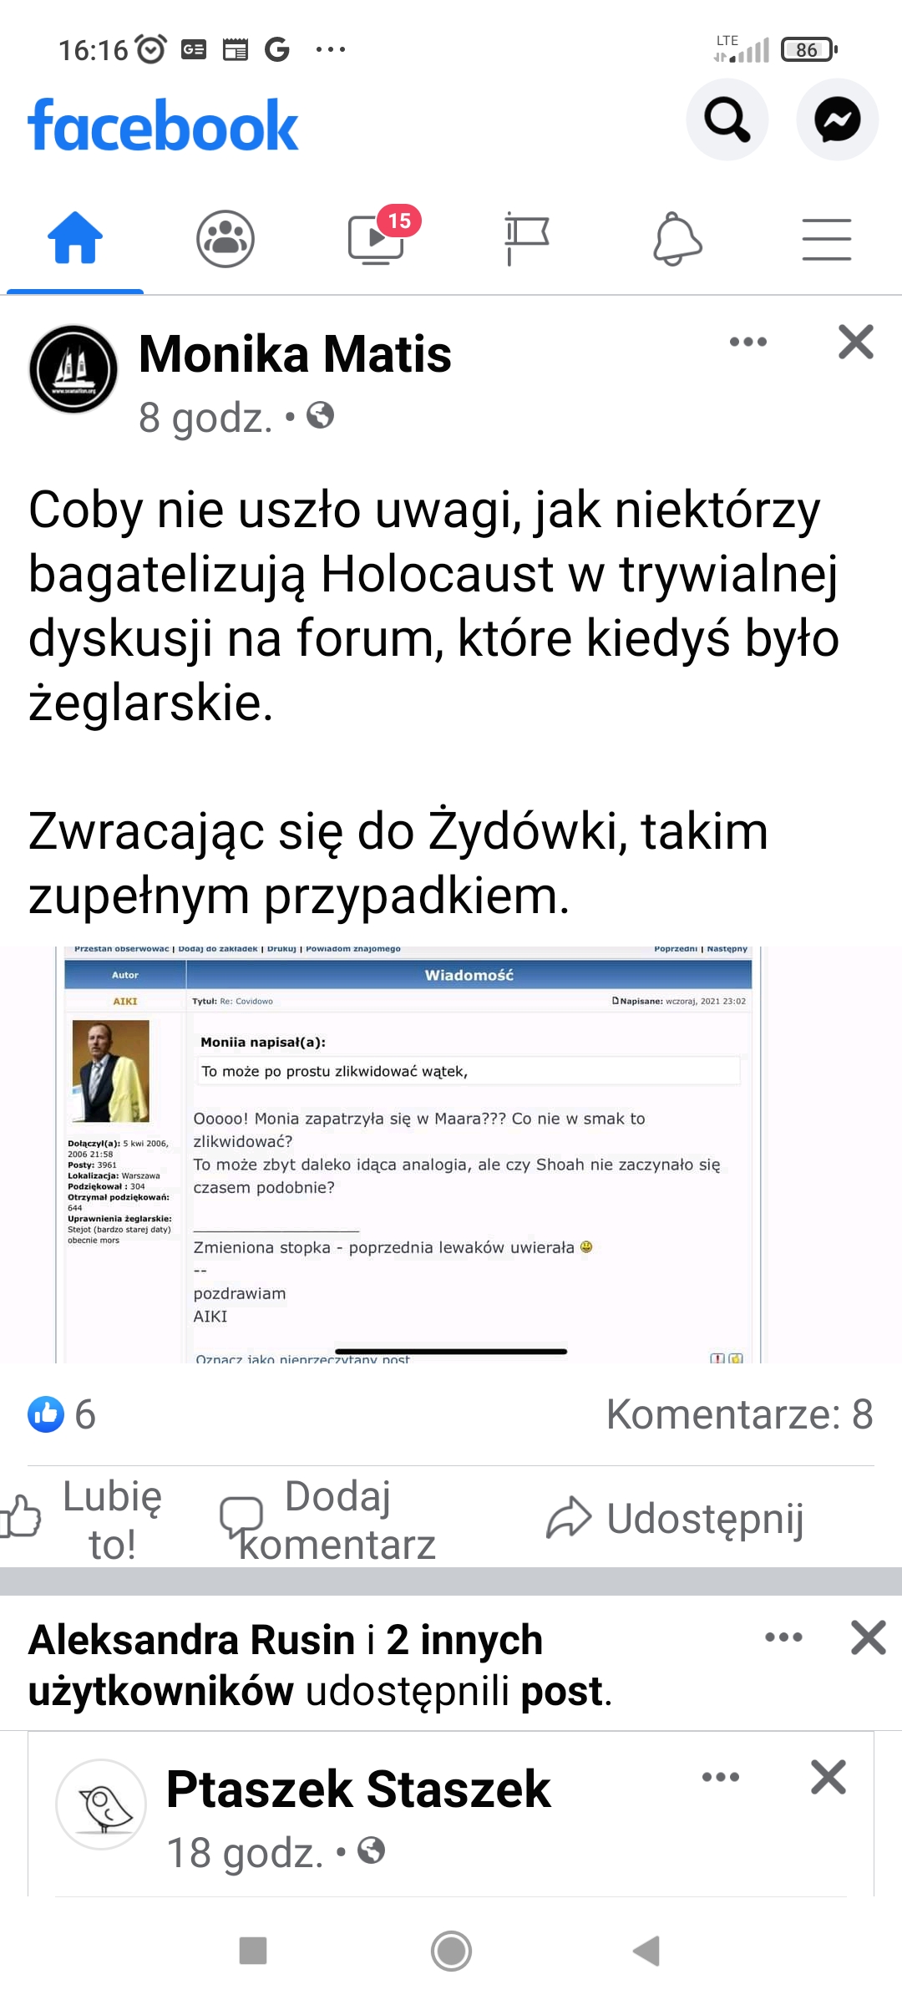Hide Monika Matis post with X

click(x=856, y=342)
